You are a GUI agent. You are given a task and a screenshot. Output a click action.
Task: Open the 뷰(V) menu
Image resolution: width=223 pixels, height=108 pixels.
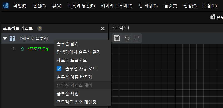57,6
